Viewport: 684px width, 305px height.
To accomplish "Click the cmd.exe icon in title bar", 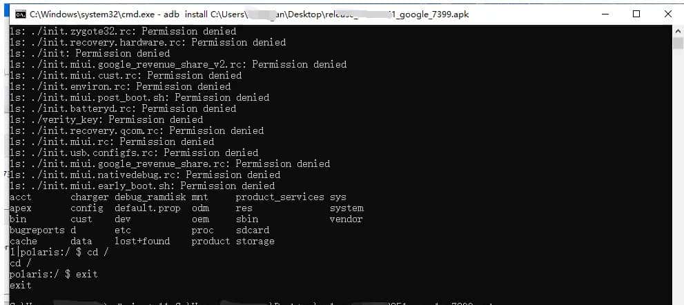I will point(20,14).
